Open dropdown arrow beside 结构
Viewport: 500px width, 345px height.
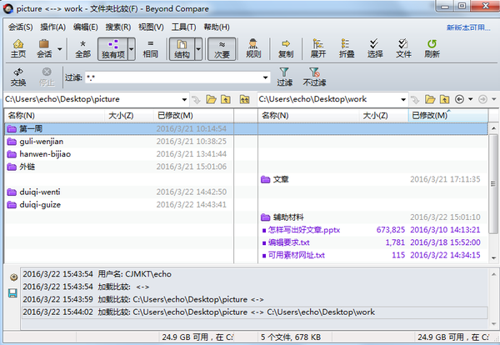198,49
